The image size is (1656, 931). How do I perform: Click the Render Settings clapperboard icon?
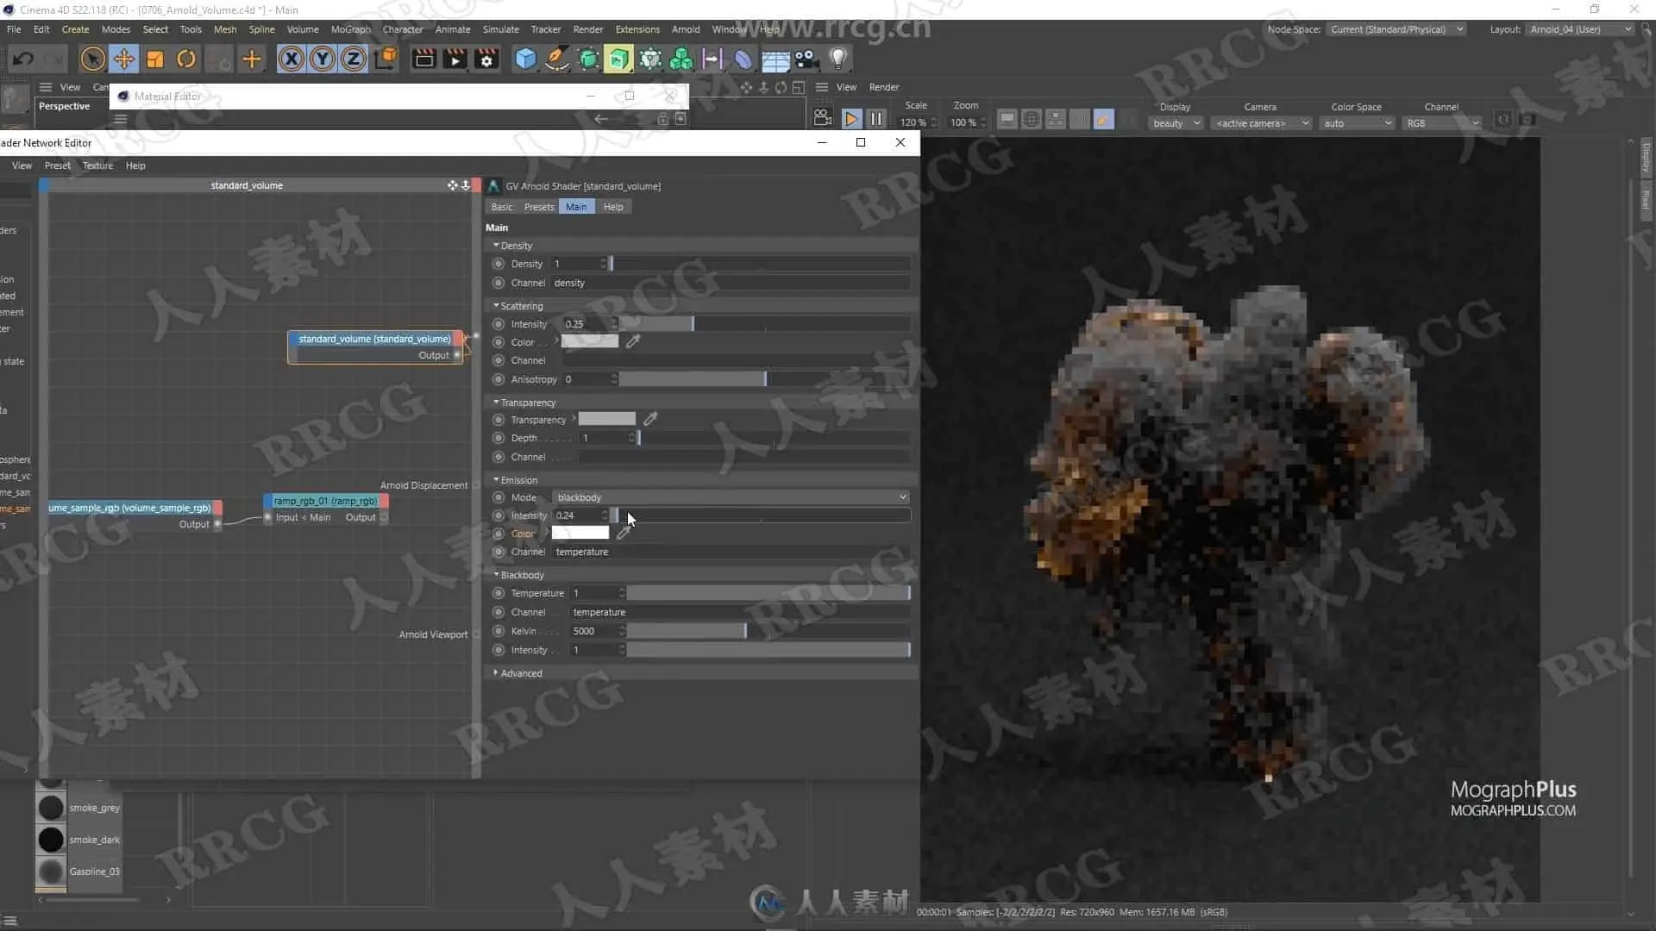(487, 59)
